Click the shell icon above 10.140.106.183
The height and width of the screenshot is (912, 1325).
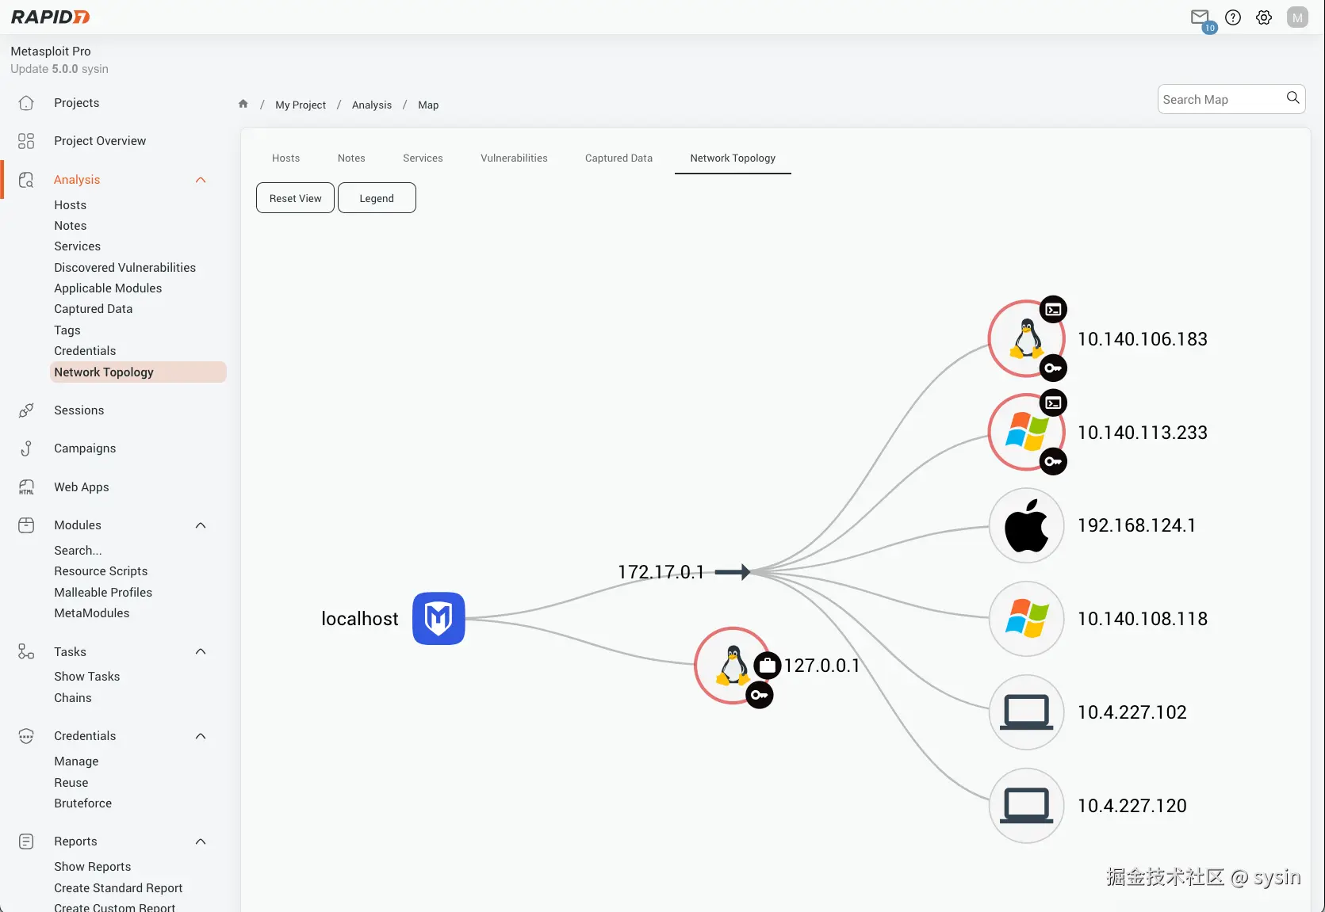(1053, 309)
